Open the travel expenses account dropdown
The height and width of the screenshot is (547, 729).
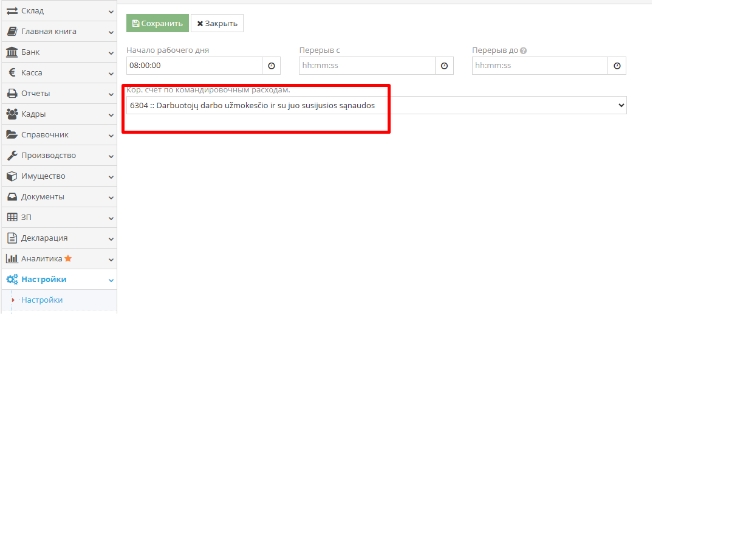coord(376,105)
